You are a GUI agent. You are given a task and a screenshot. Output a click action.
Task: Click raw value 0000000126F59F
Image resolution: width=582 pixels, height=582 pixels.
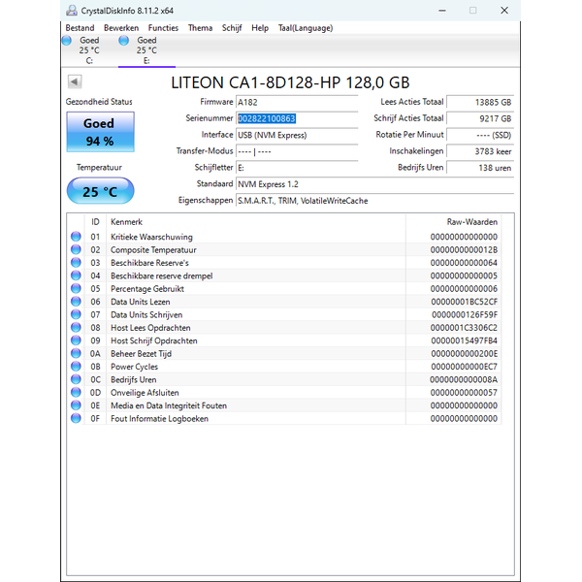tap(465, 314)
